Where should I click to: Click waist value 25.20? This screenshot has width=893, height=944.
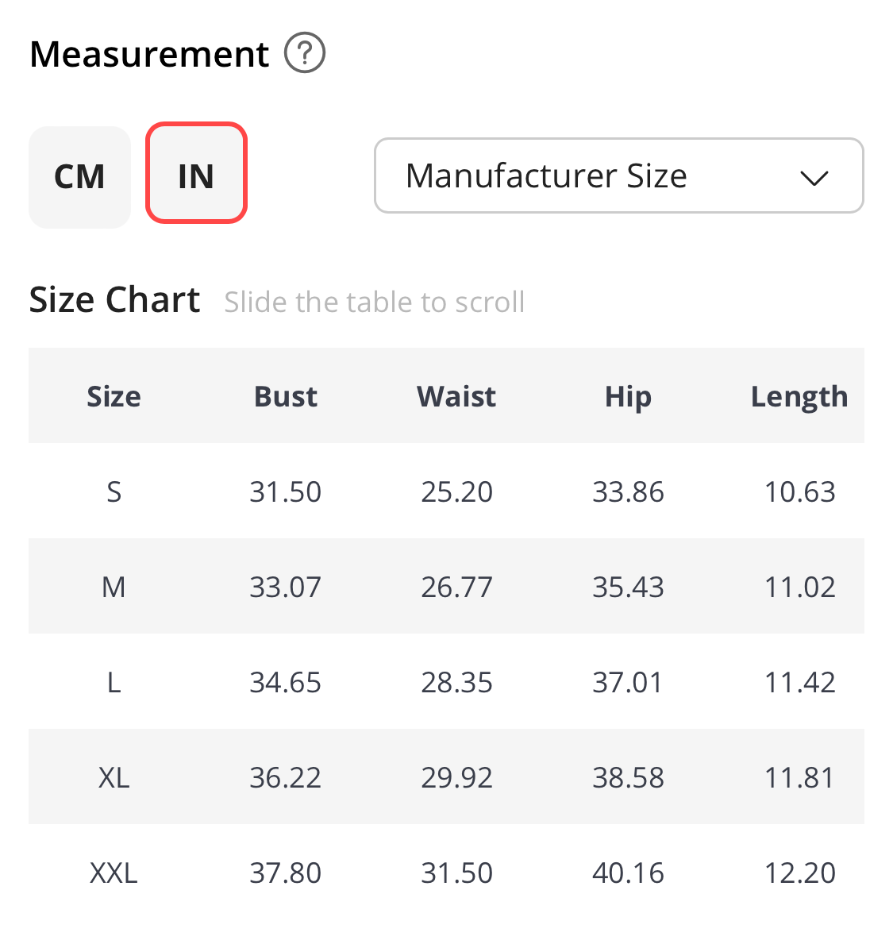tap(456, 492)
